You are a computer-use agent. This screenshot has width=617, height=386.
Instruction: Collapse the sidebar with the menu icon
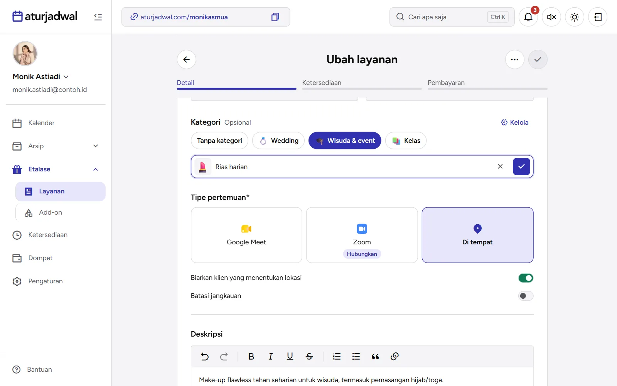point(98,17)
